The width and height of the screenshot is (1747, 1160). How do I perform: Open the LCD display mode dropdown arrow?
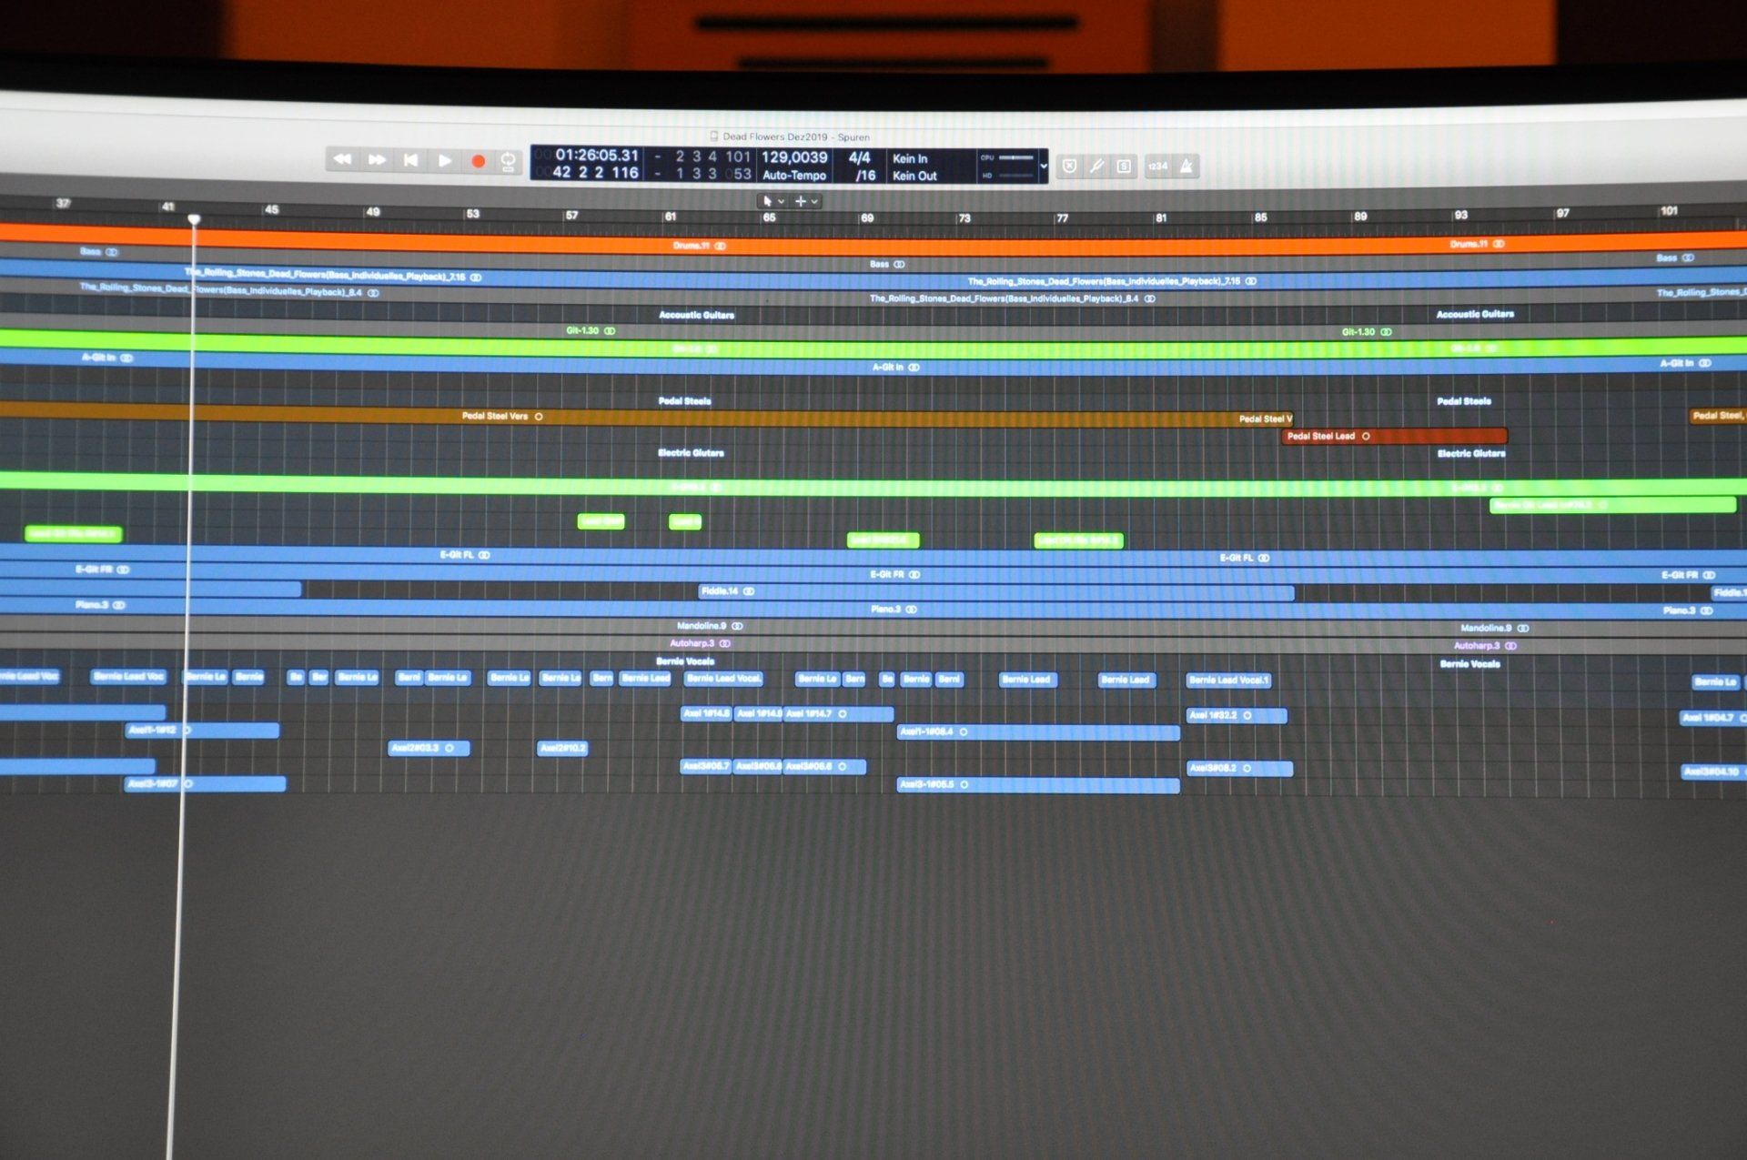[1044, 167]
